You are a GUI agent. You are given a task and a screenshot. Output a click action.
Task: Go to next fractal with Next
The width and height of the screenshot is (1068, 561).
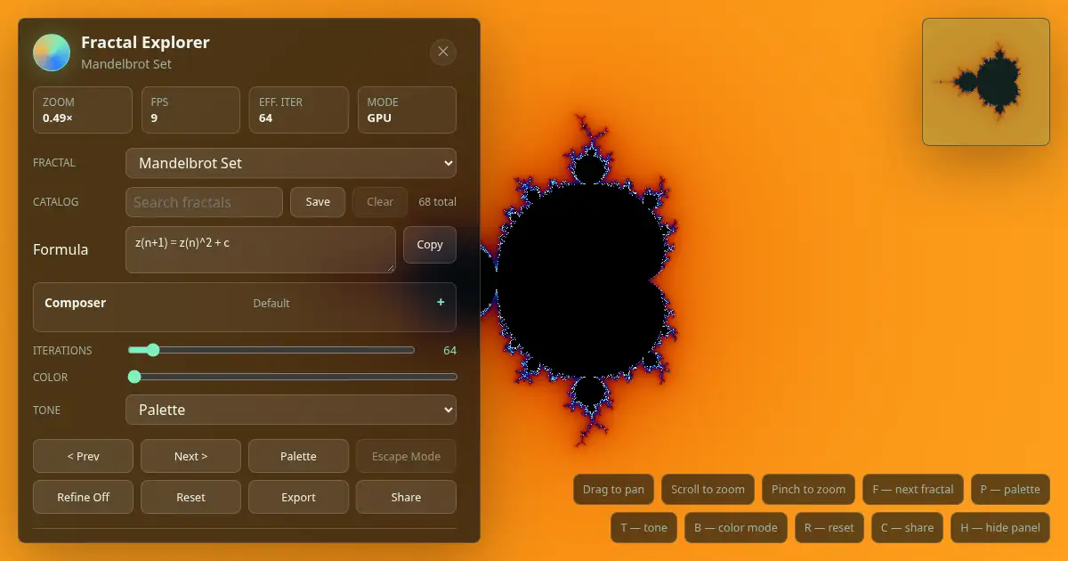point(190,456)
